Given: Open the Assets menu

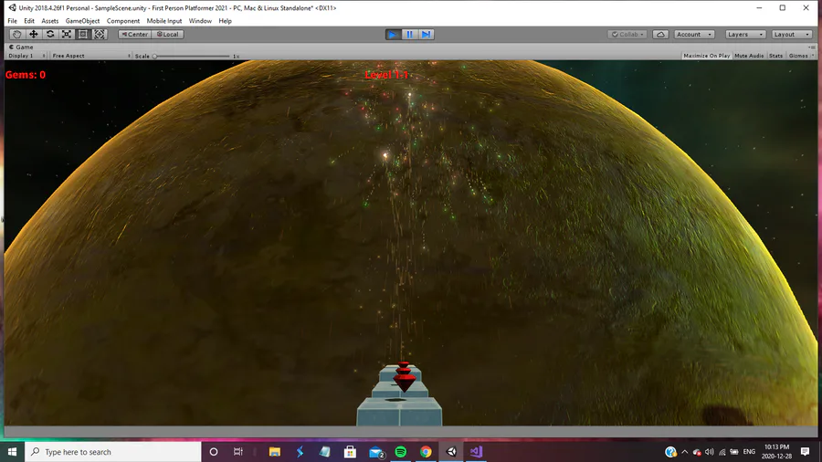Looking at the screenshot, I should pos(50,21).
